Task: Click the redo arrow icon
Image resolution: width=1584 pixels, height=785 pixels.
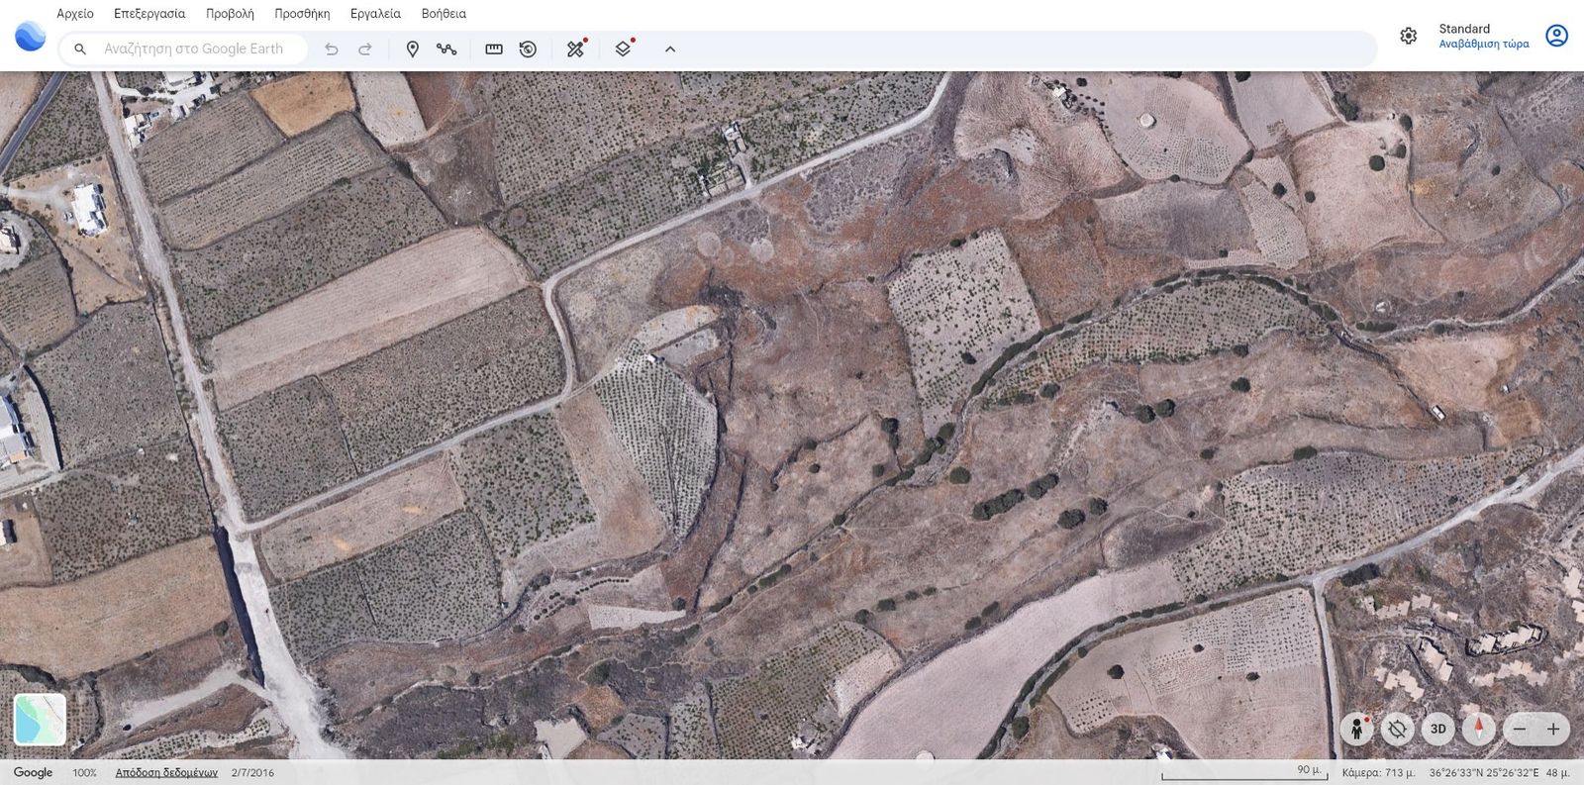Action: pyautogui.click(x=365, y=49)
